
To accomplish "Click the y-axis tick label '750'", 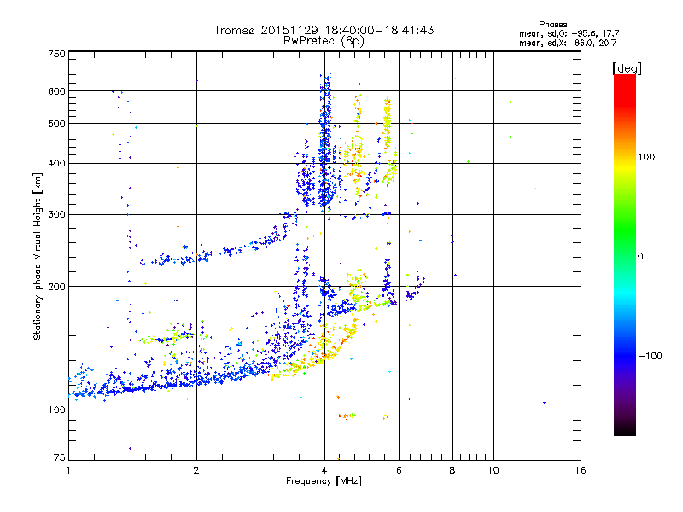I will click(56, 54).
